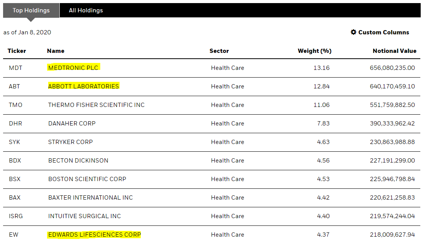Select the BOSTON SCIENTIFIC CORP name

[x=87, y=179]
